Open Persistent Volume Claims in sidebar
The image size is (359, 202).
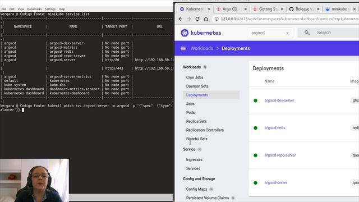208,198
